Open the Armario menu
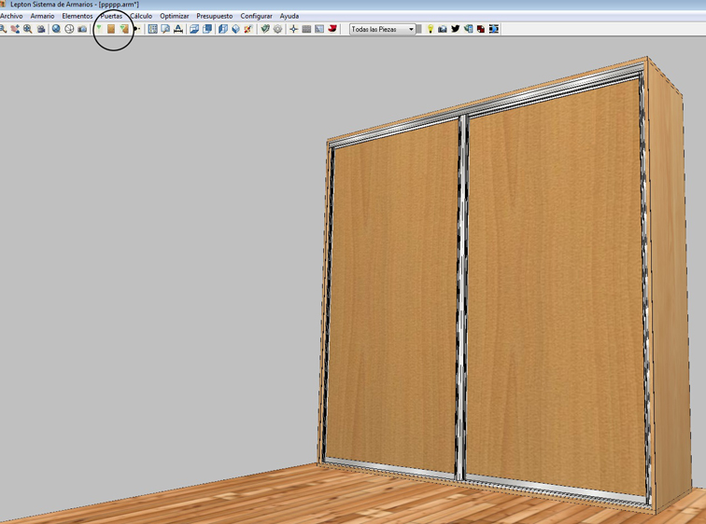 pos(42,16)
